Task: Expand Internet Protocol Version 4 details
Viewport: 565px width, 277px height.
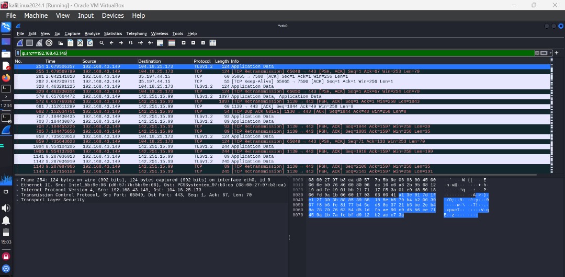Action: click(x=18, y=190)
